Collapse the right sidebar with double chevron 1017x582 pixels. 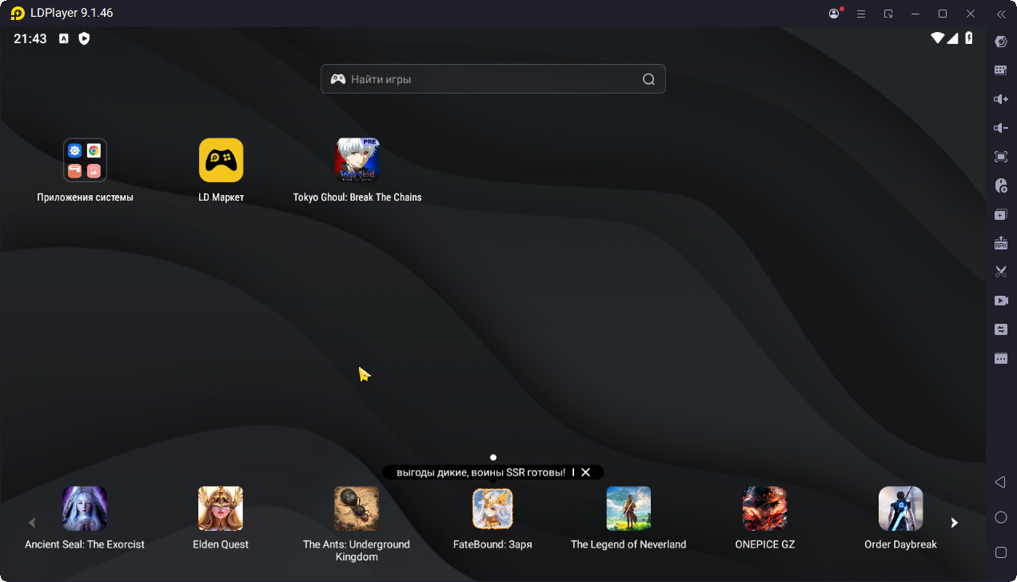[x=1001, y=14]
